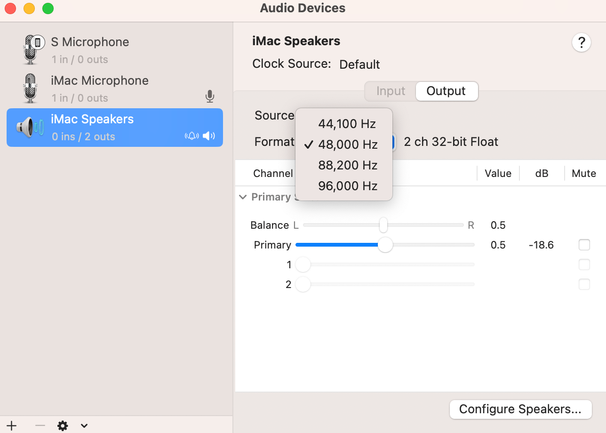Click the Mute column header
The height and width of the screenshot is (433, 606).
(x=584, y=174)
